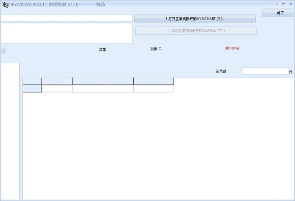The width and height of the screenshot is (295, 201).
Task: Focus the top file path input field
Action: coord(66,18)
